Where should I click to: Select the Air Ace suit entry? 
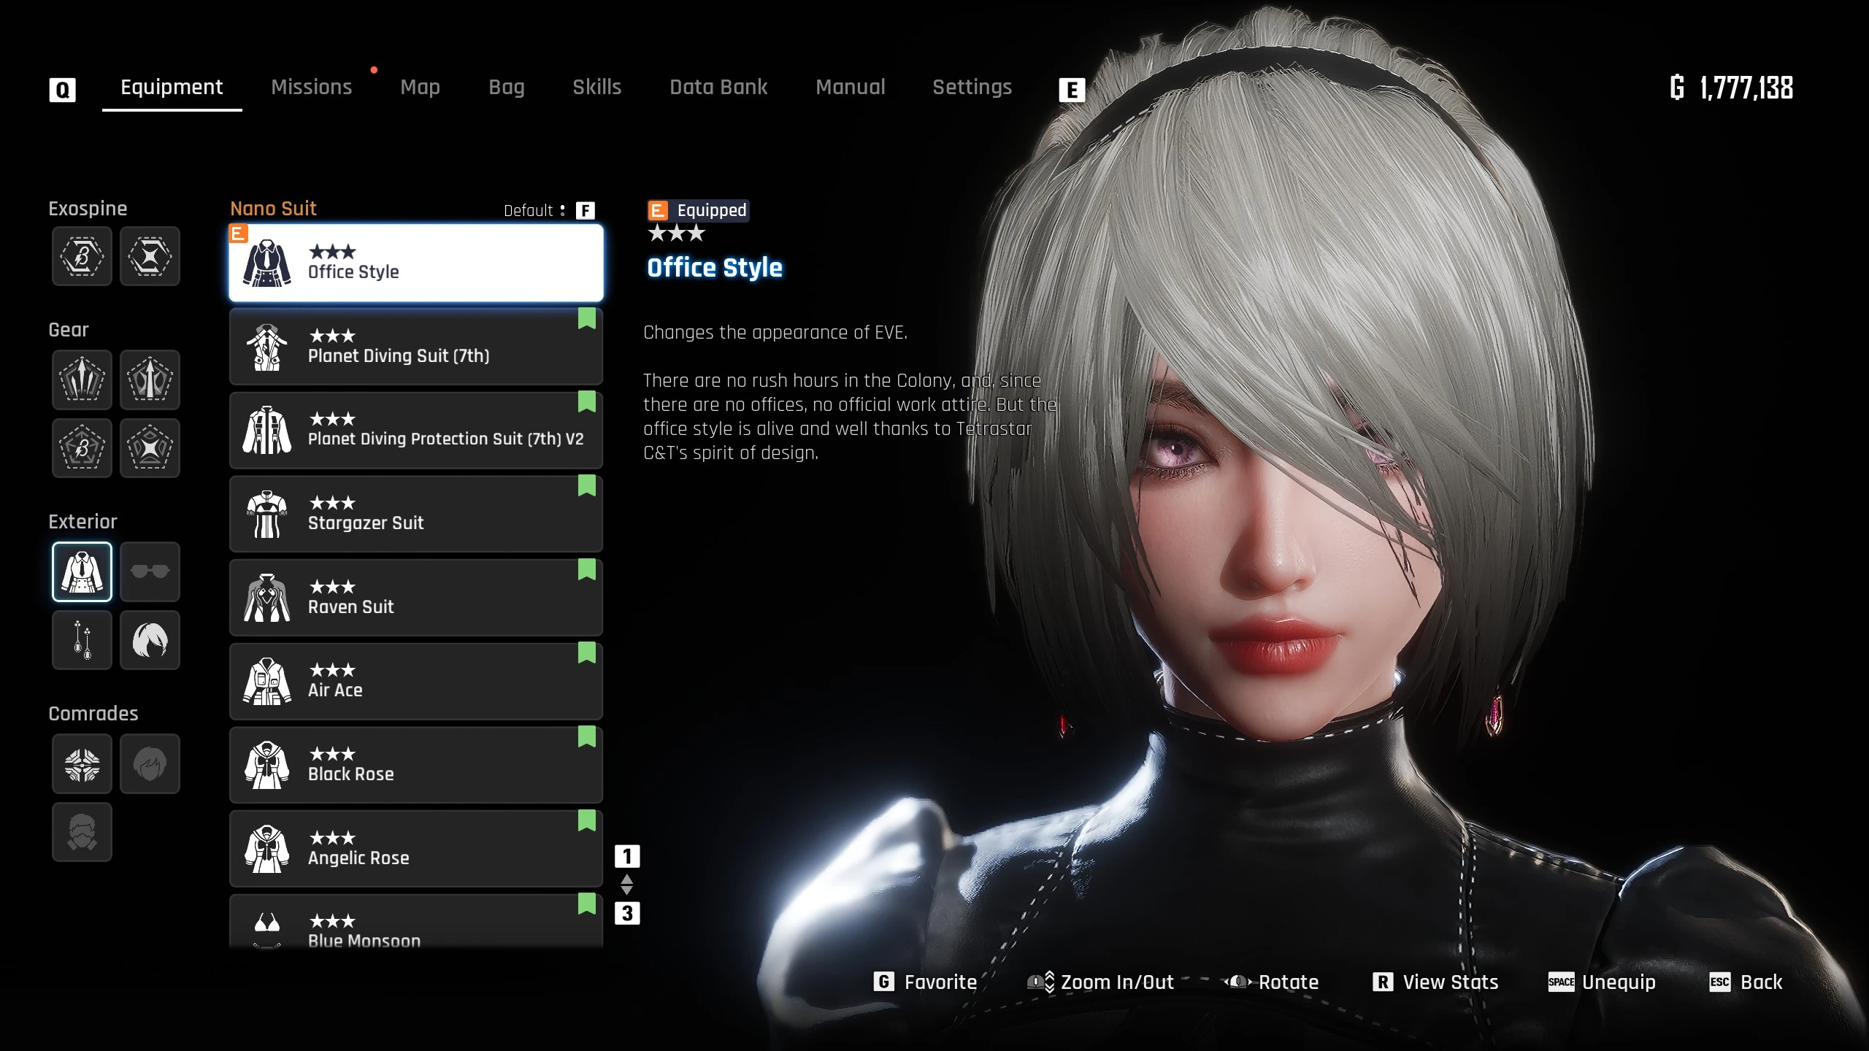pyautogui.click(x=416, y=681)
